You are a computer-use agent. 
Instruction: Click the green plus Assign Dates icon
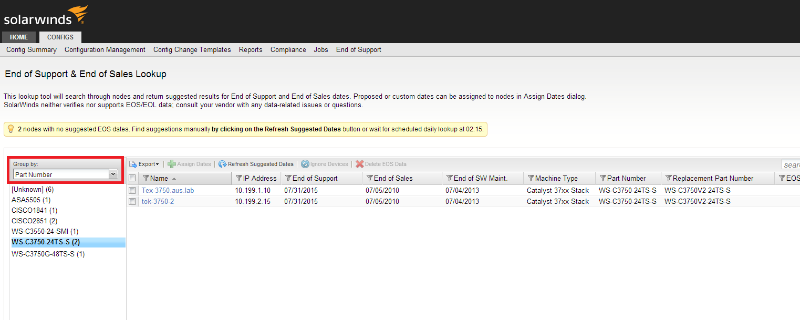pyautogui.click(x=172, y=164)
